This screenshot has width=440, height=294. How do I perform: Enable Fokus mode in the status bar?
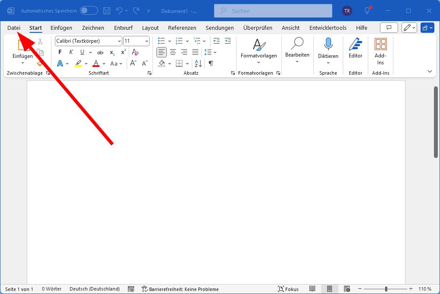click(x=289, y=289)
